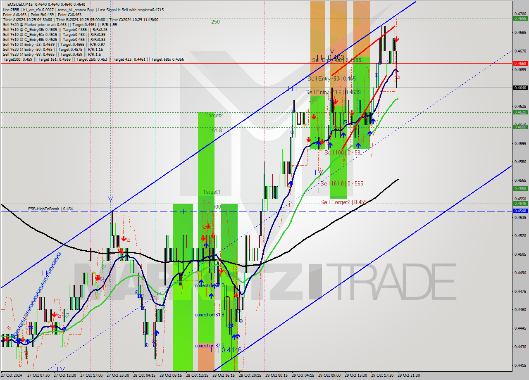Click the Sell %10 @ C_Entry38 line

pyautogui.click(x=55, y=29)
